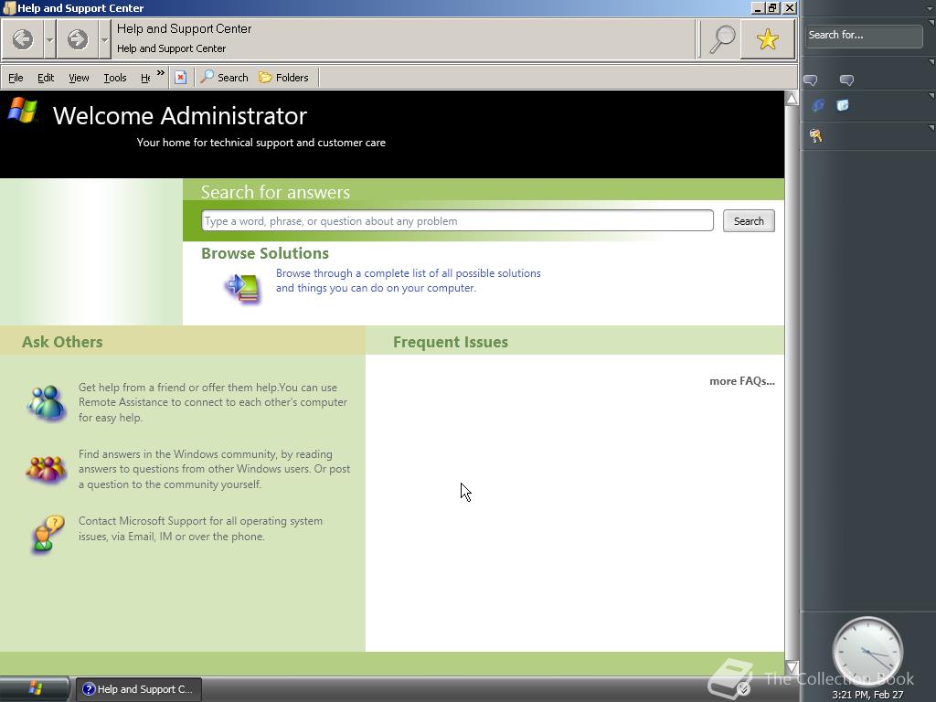Click the Windows community group icon
Screen dimensions: 936x702
tap(46, 469)
